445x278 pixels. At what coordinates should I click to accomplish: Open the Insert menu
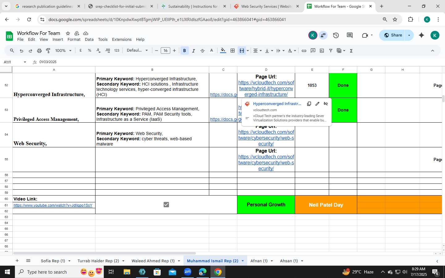coord(58,40)
